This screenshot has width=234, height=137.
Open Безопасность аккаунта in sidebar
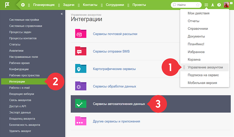pyautogui.click(x=24, y=125)
